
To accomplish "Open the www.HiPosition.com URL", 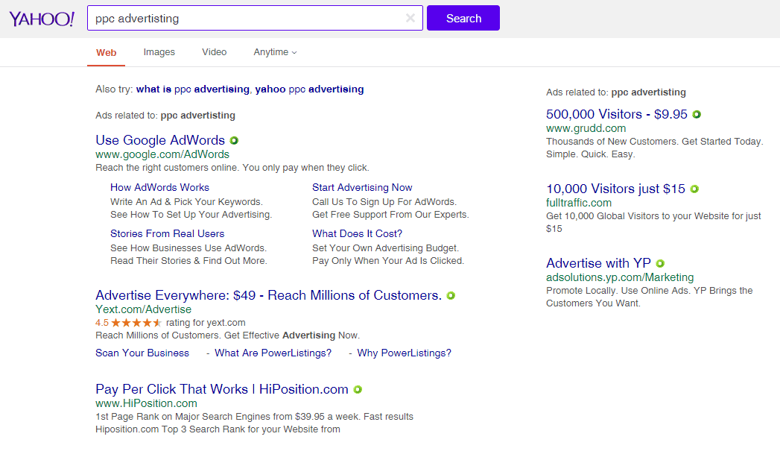I will 146,403.
